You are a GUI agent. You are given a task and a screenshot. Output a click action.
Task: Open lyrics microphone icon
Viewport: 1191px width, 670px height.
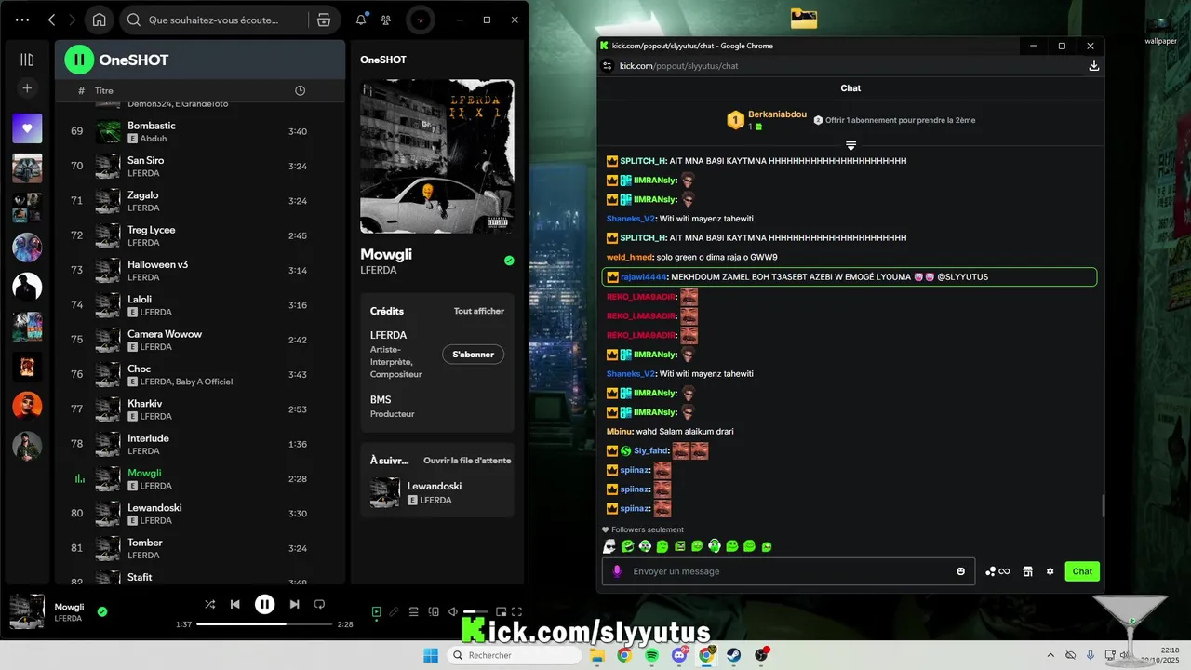click(x=395, y=611)
